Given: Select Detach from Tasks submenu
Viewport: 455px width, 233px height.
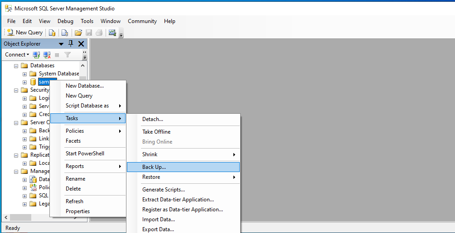Looking at the screenshot, I should click(184, 119).
